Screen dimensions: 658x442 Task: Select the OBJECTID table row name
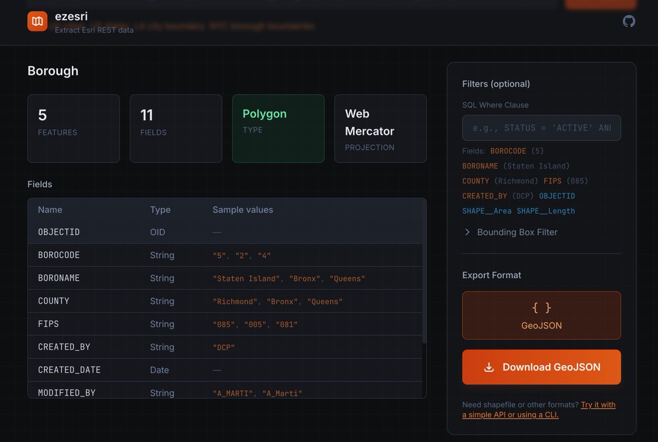[x=59, y=232]
